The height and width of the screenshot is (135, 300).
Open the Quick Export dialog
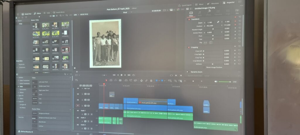(x=185, y=5)
